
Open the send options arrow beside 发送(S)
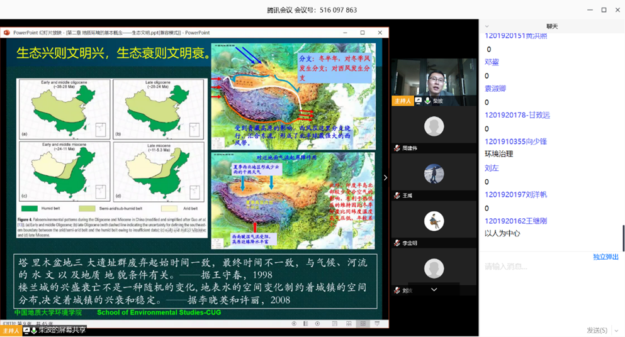point(616,330)
